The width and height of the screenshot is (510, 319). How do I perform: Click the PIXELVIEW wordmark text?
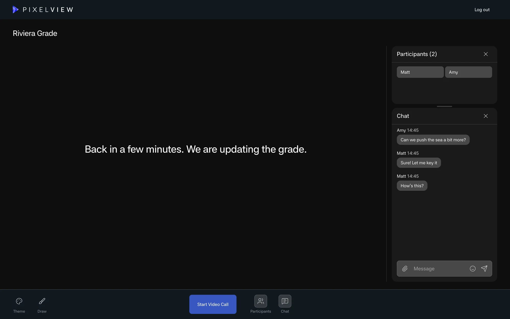[x=48, y=10]
